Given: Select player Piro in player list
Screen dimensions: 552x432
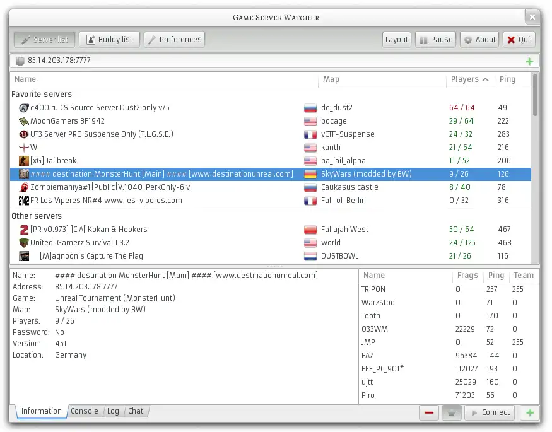Looking at the screenshot, I should coord(449,395).
